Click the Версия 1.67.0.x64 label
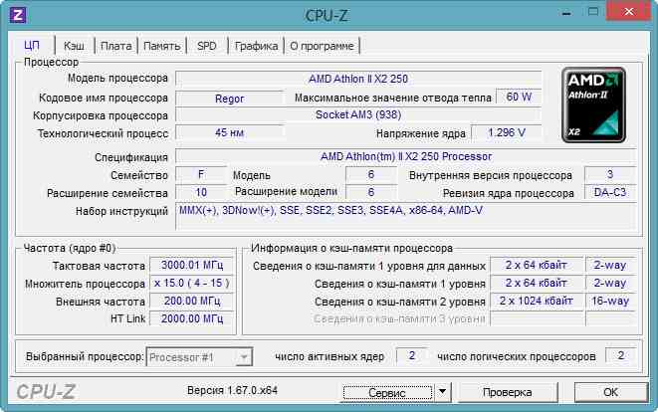 [x=232, y=390]
